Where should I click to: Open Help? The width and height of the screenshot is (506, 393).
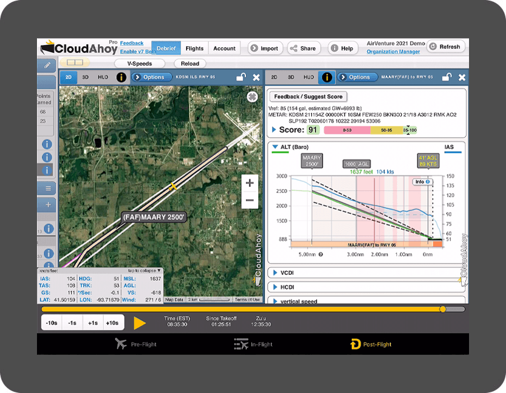[x=343, y=48]
